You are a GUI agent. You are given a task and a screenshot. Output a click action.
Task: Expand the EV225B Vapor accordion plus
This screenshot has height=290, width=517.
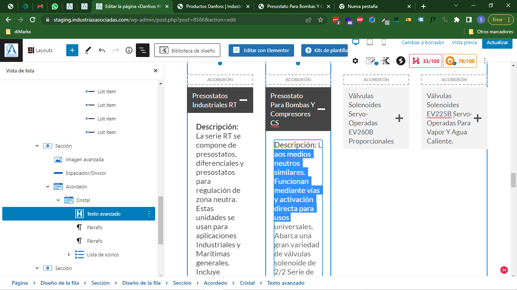pyautogui.click(x=478, y=118)
